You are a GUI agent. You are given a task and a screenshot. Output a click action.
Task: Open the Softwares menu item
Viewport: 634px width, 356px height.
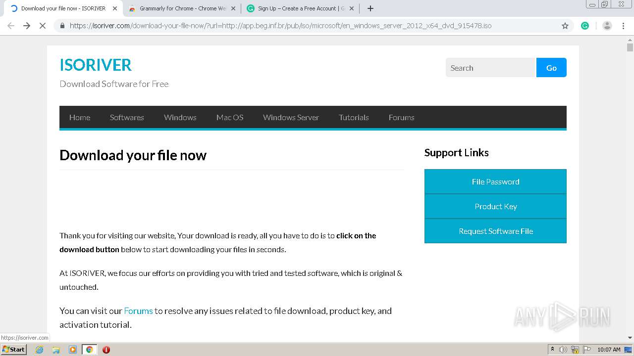127,117
